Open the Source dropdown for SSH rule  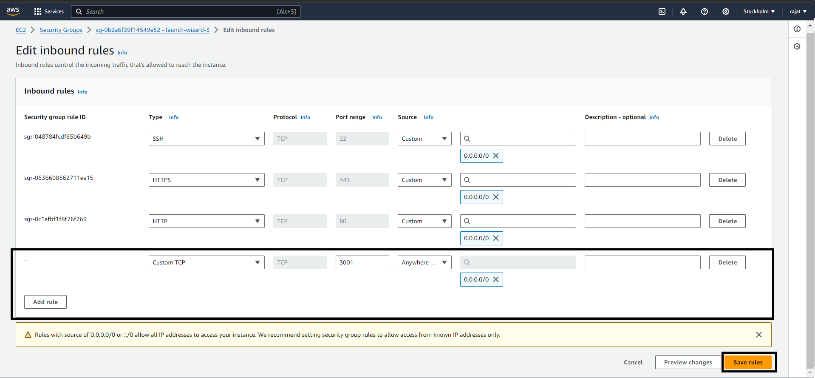click(424, 139)
